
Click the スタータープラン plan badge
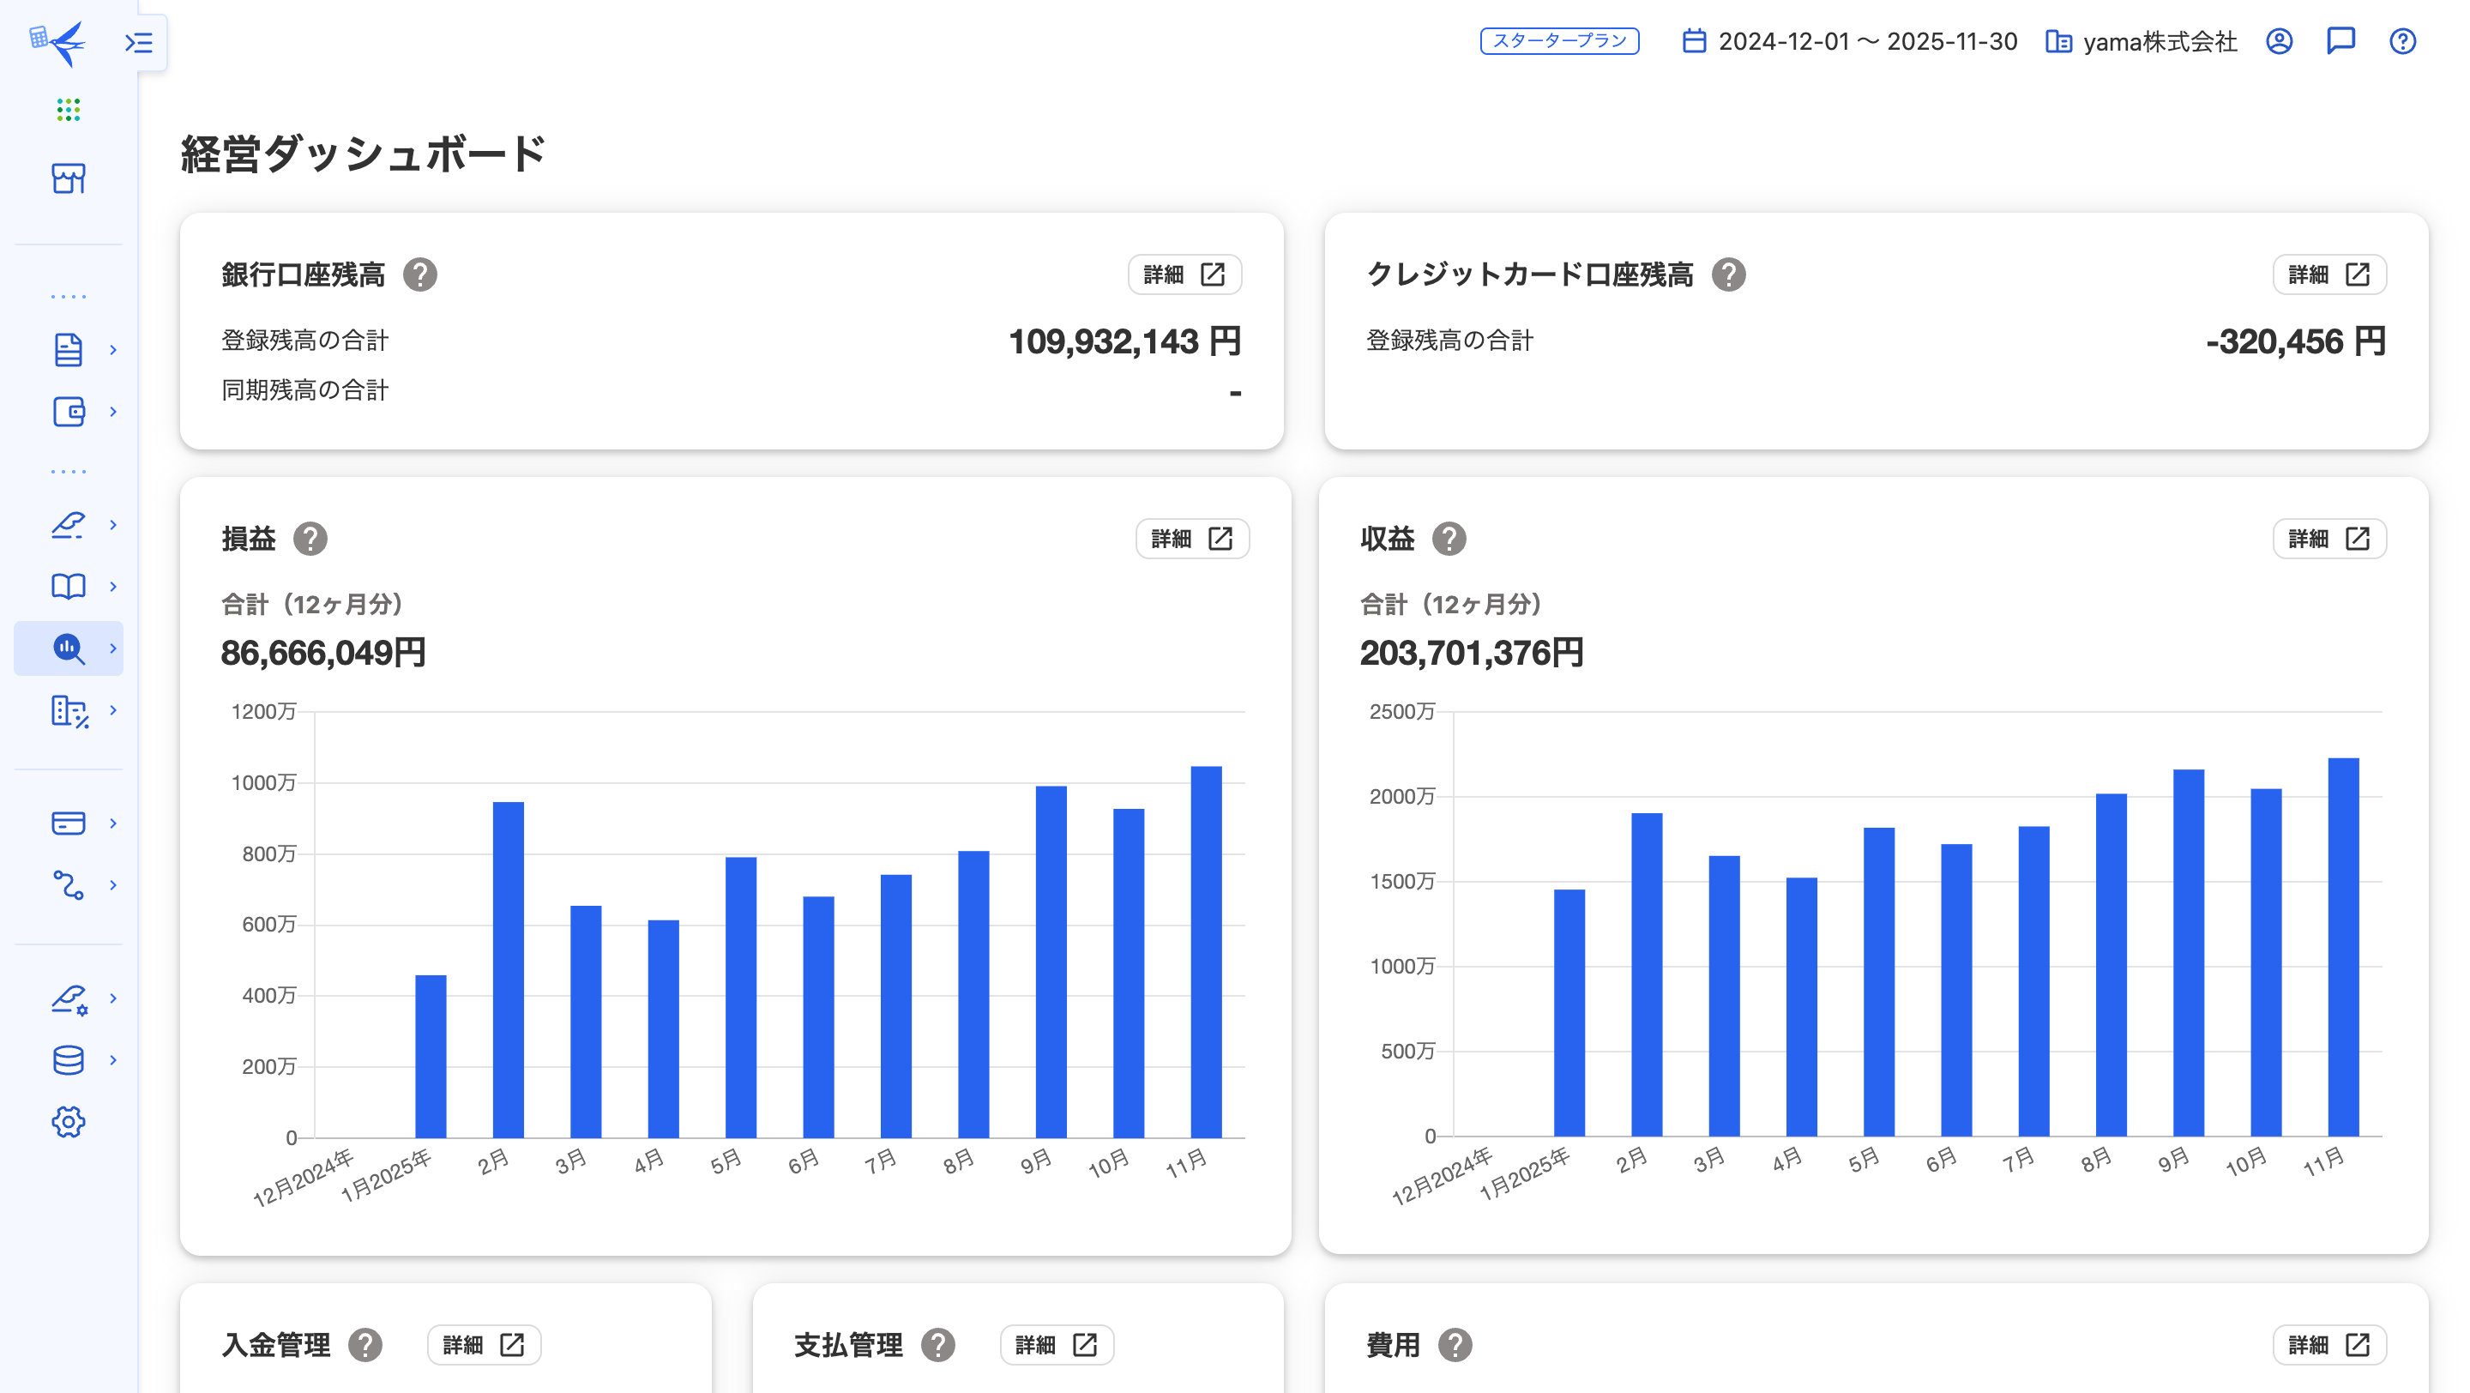point(1559,41)
